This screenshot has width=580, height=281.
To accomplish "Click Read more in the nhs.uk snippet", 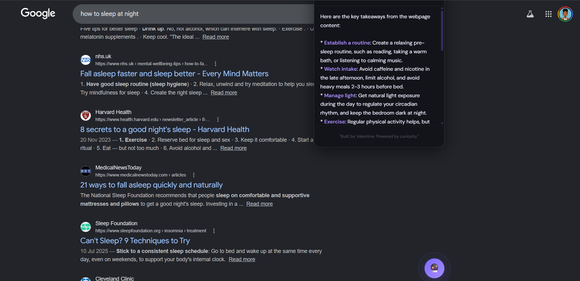I will (x=224, y=93).
